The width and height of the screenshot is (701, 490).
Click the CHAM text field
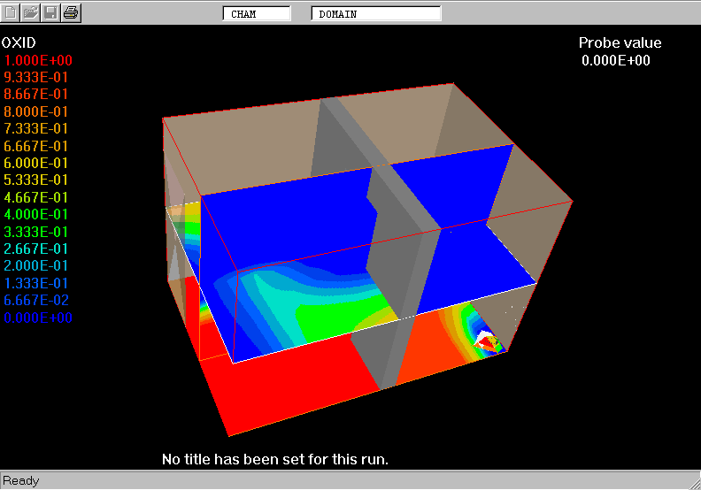(x=256, y=14)
